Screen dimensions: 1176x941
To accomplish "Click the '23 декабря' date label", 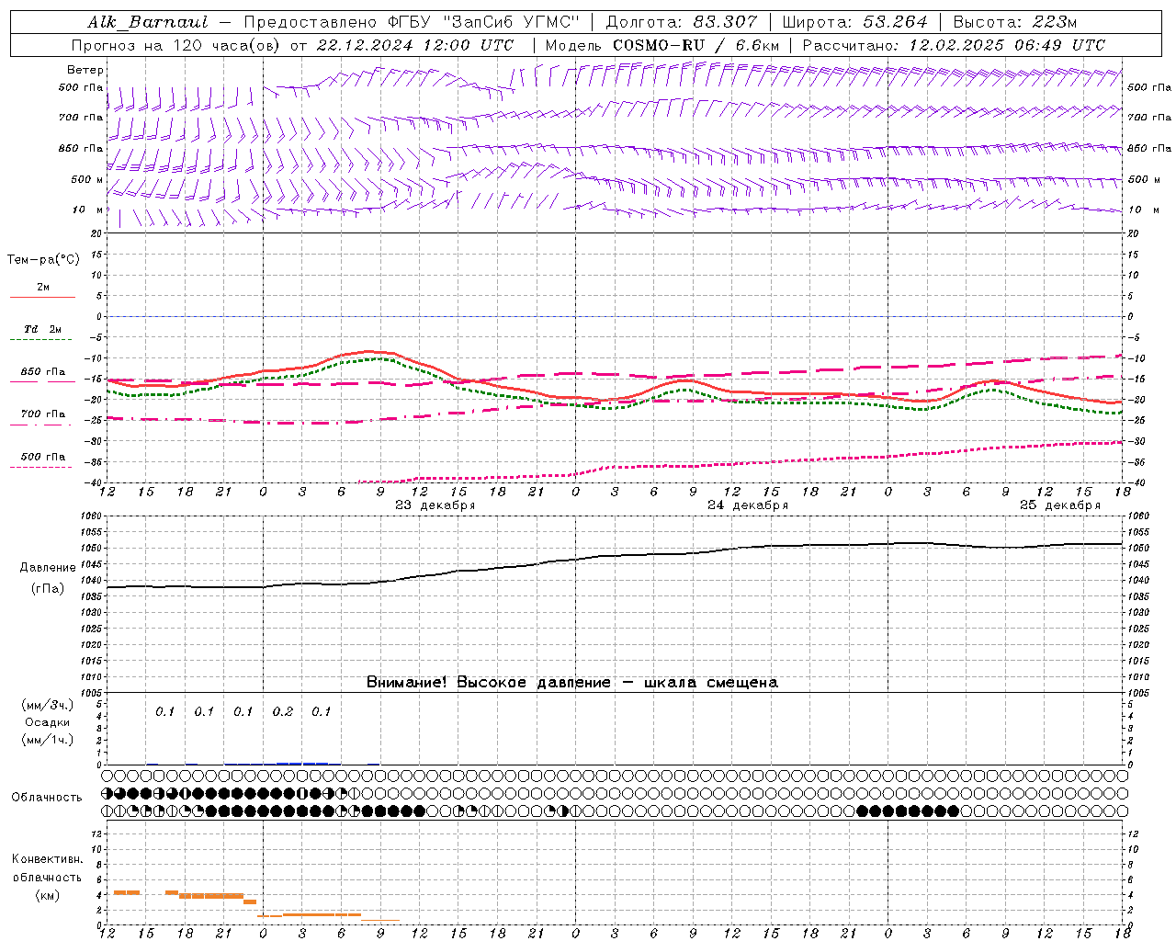I will click(x=435, y=505).
